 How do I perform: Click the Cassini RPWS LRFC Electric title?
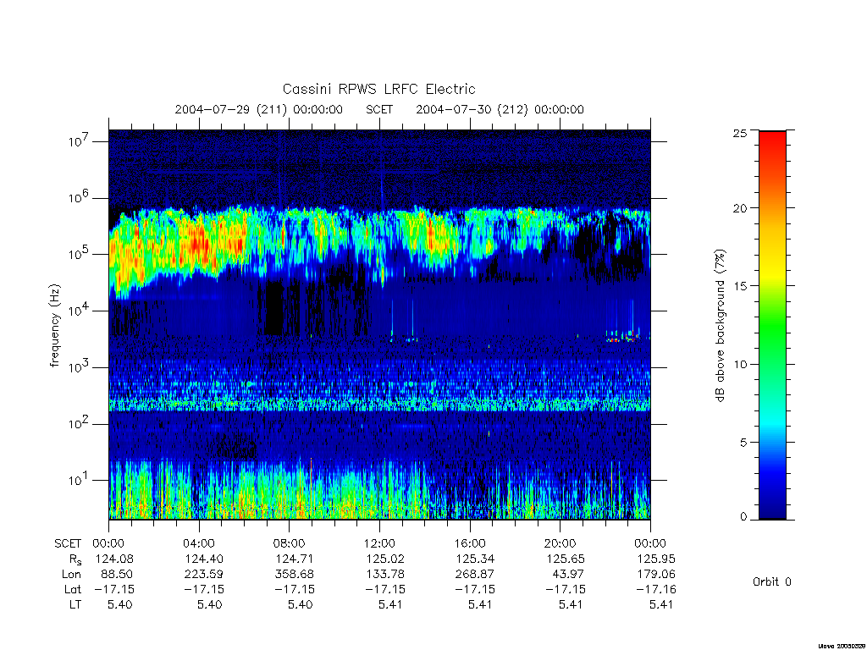(x=378, y=89)
